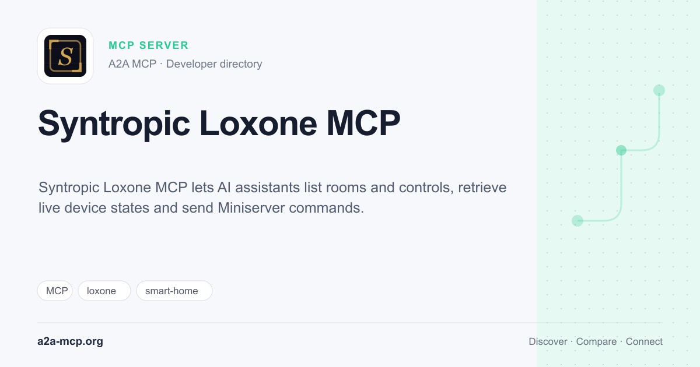The width and height of the screenshot is (700, 367).
Task: Click the Syntropic S logo icon
Action: [65, 56]
